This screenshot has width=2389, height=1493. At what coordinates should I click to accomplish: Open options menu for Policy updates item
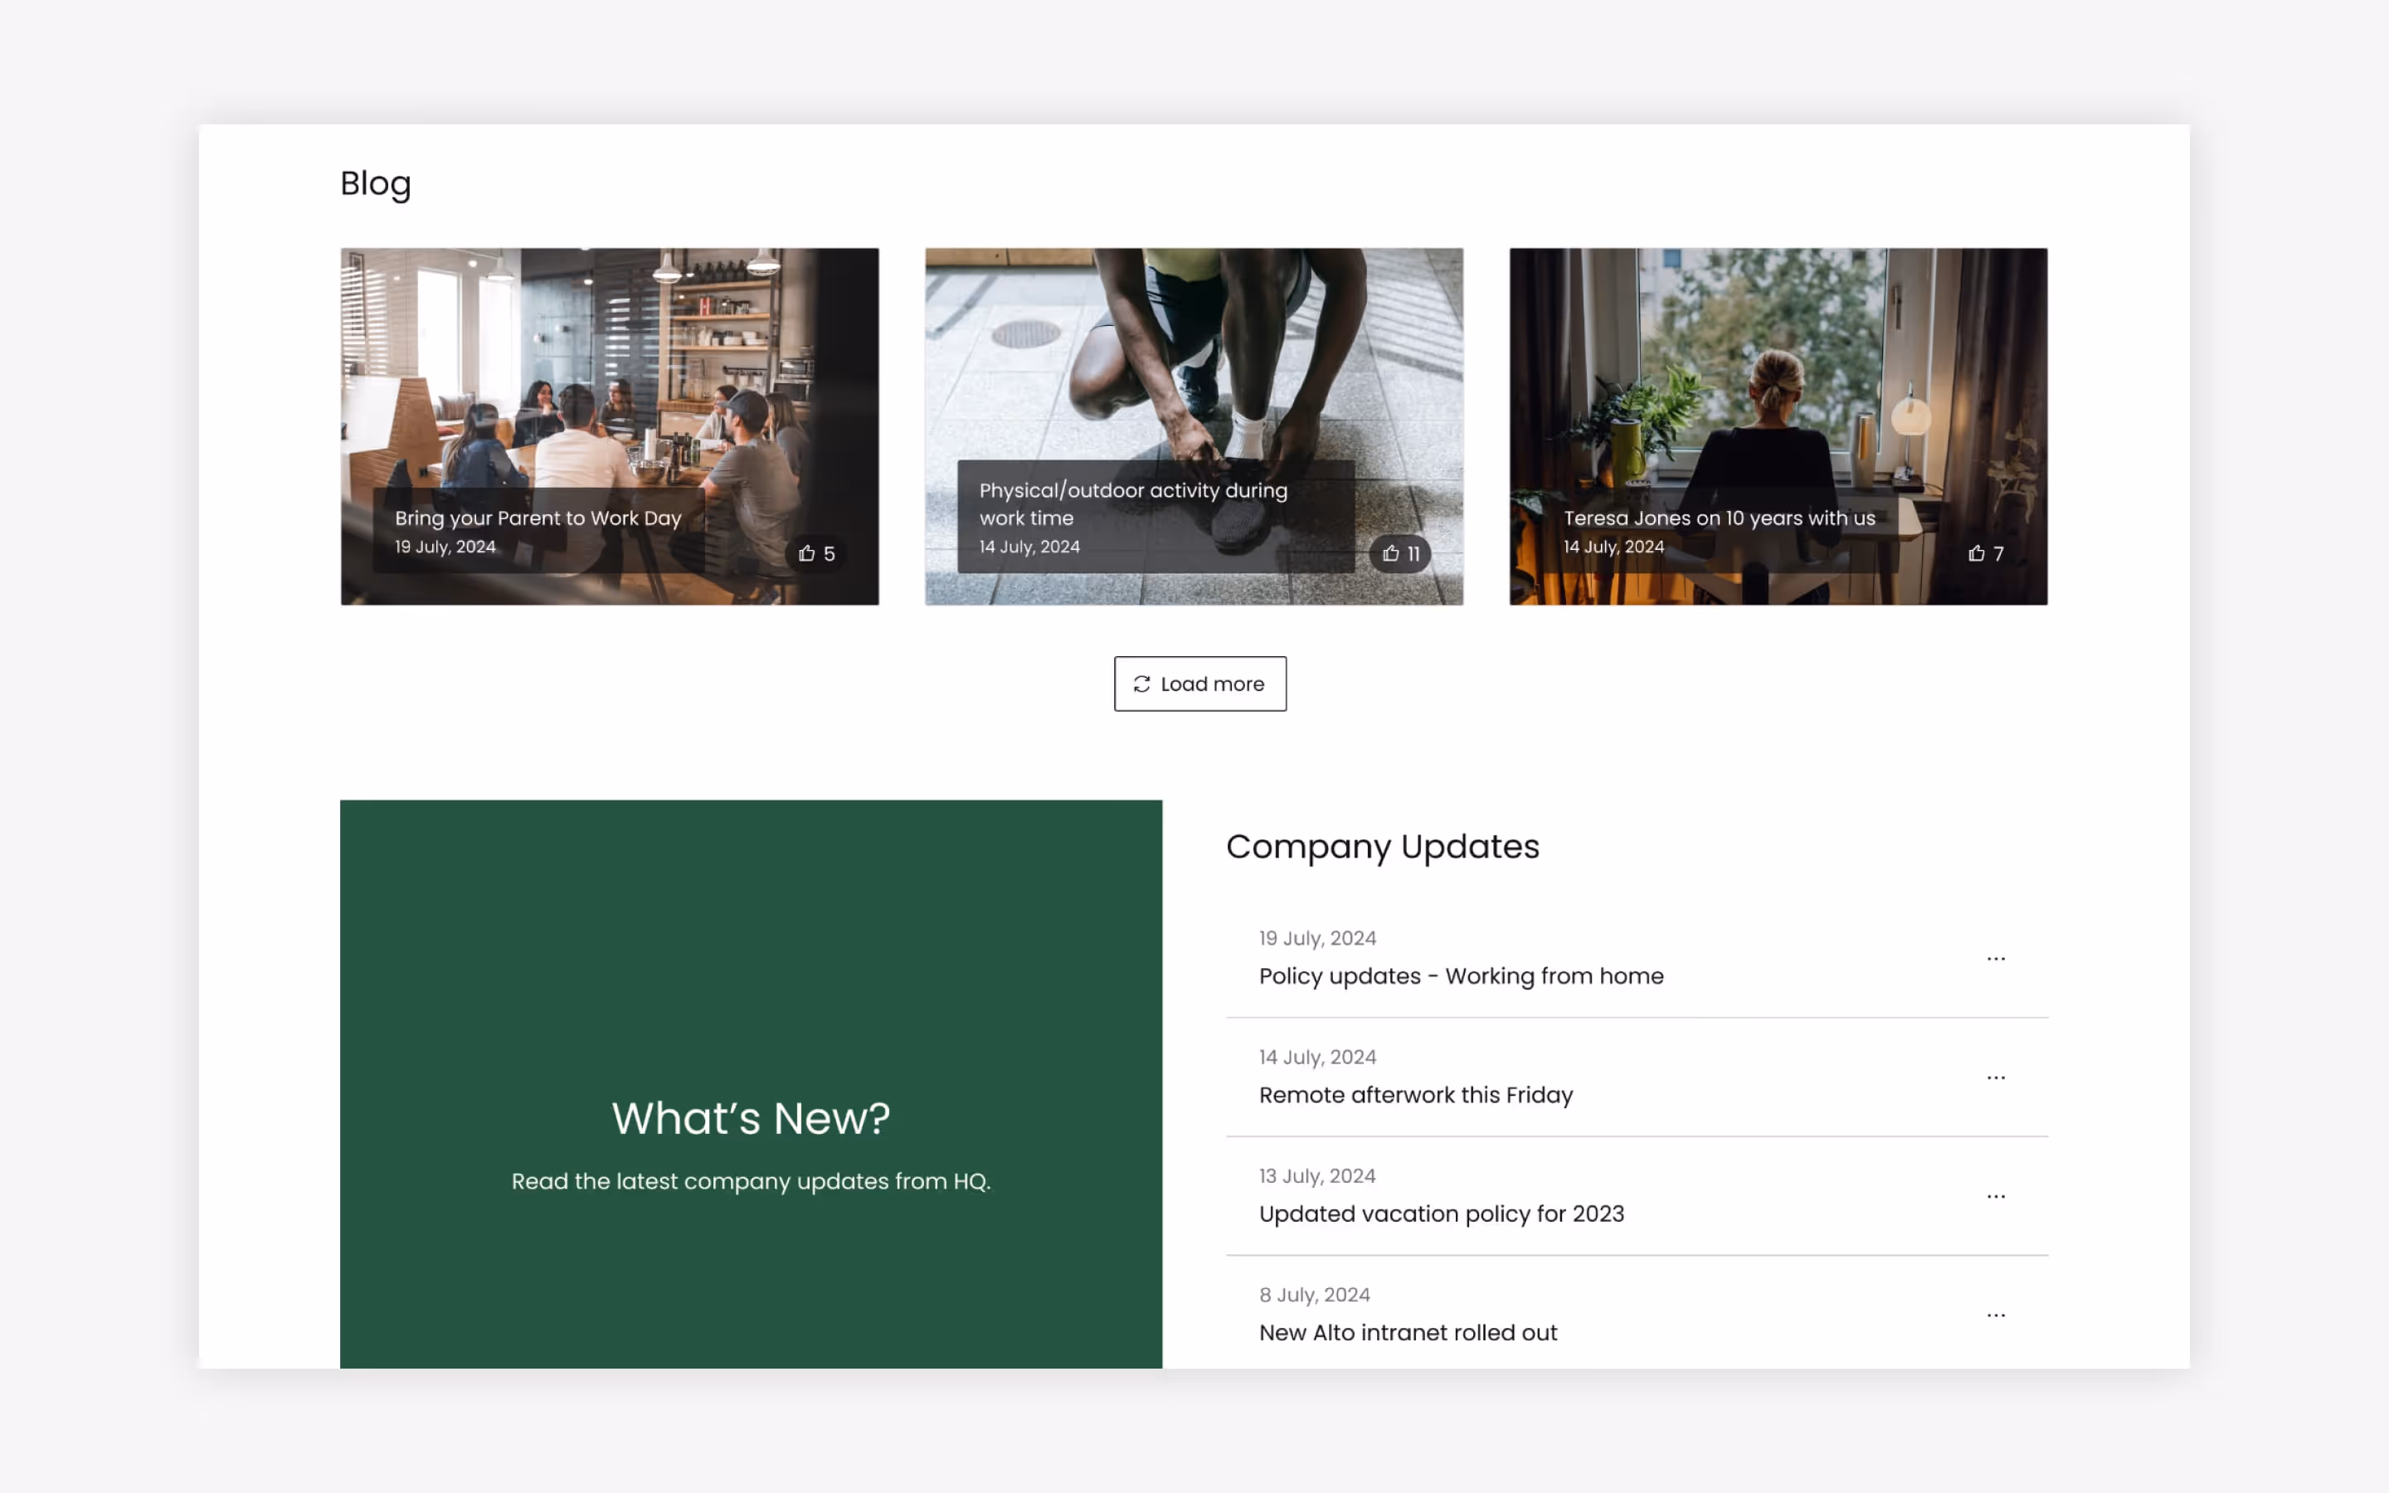(x=1995, y=958)
